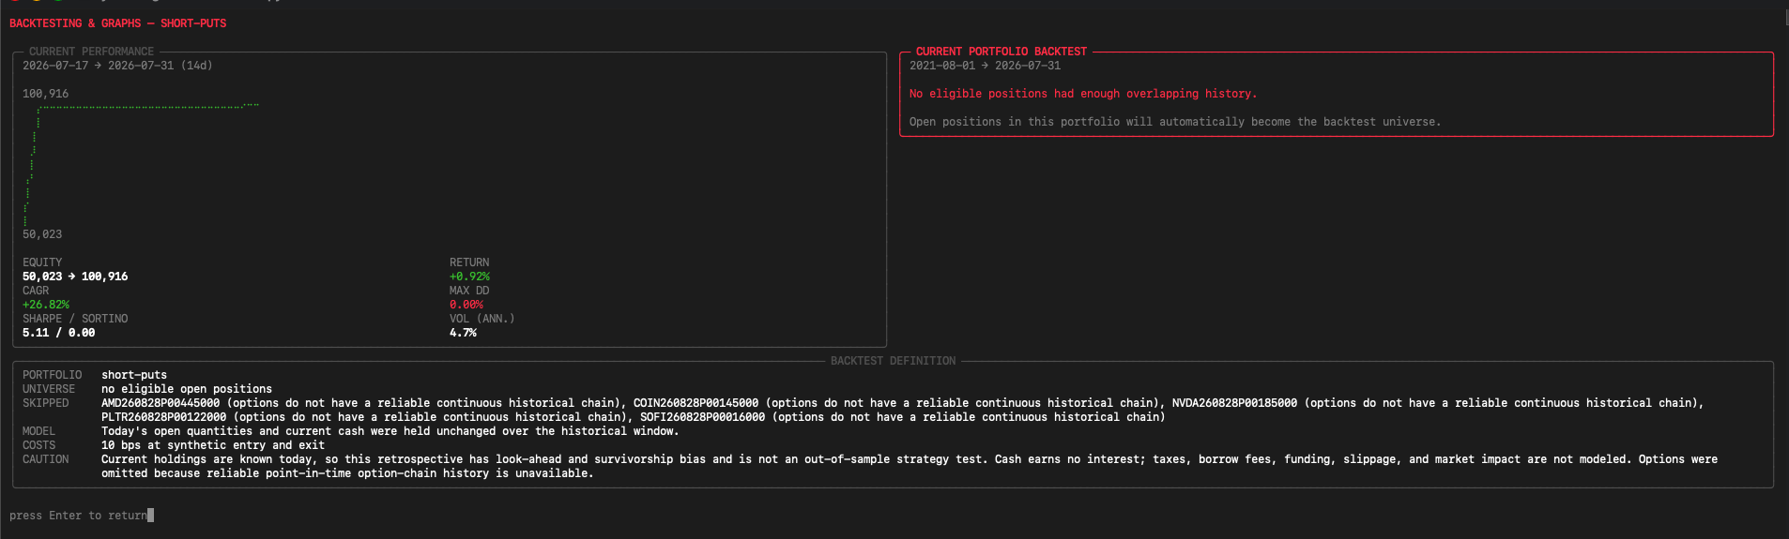
Task: Click the Sharpe/Sortino value '5.11 / 0.00'
Action: [x=59, y=333]
